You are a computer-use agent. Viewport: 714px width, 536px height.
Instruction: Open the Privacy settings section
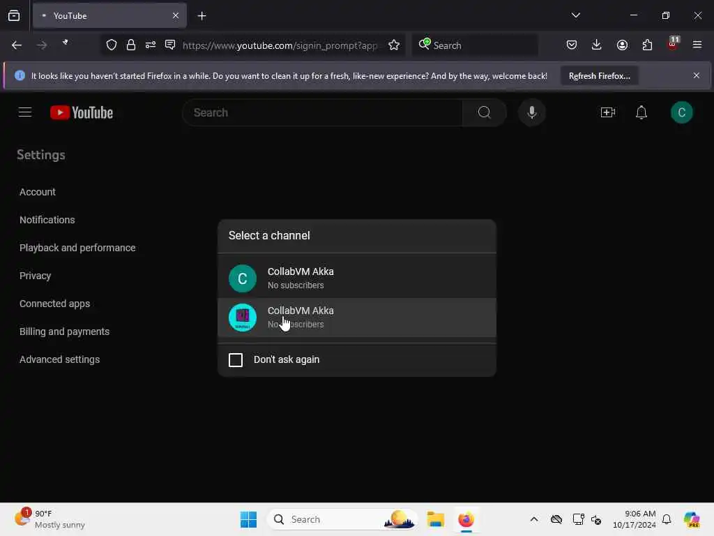click(35, 276)
